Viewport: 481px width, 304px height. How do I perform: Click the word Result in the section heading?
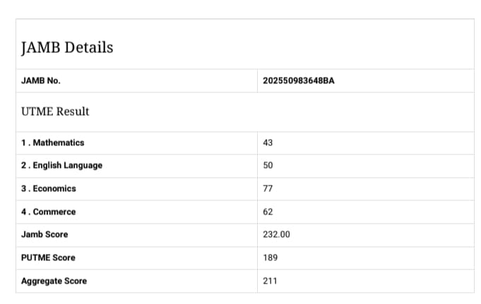[x=73, y=111]
